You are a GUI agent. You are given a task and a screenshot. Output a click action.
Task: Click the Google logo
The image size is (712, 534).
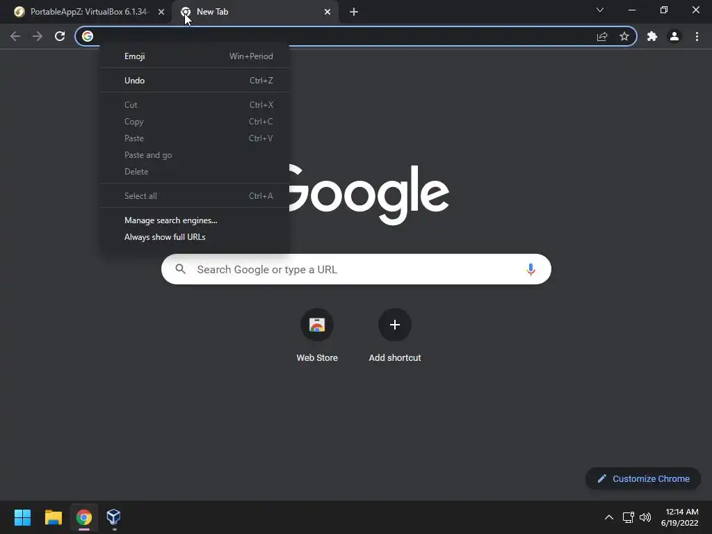[x=369, y=195]
